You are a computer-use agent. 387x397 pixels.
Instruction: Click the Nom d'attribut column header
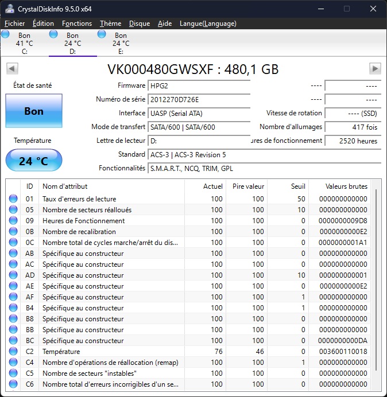coord(111,186)
